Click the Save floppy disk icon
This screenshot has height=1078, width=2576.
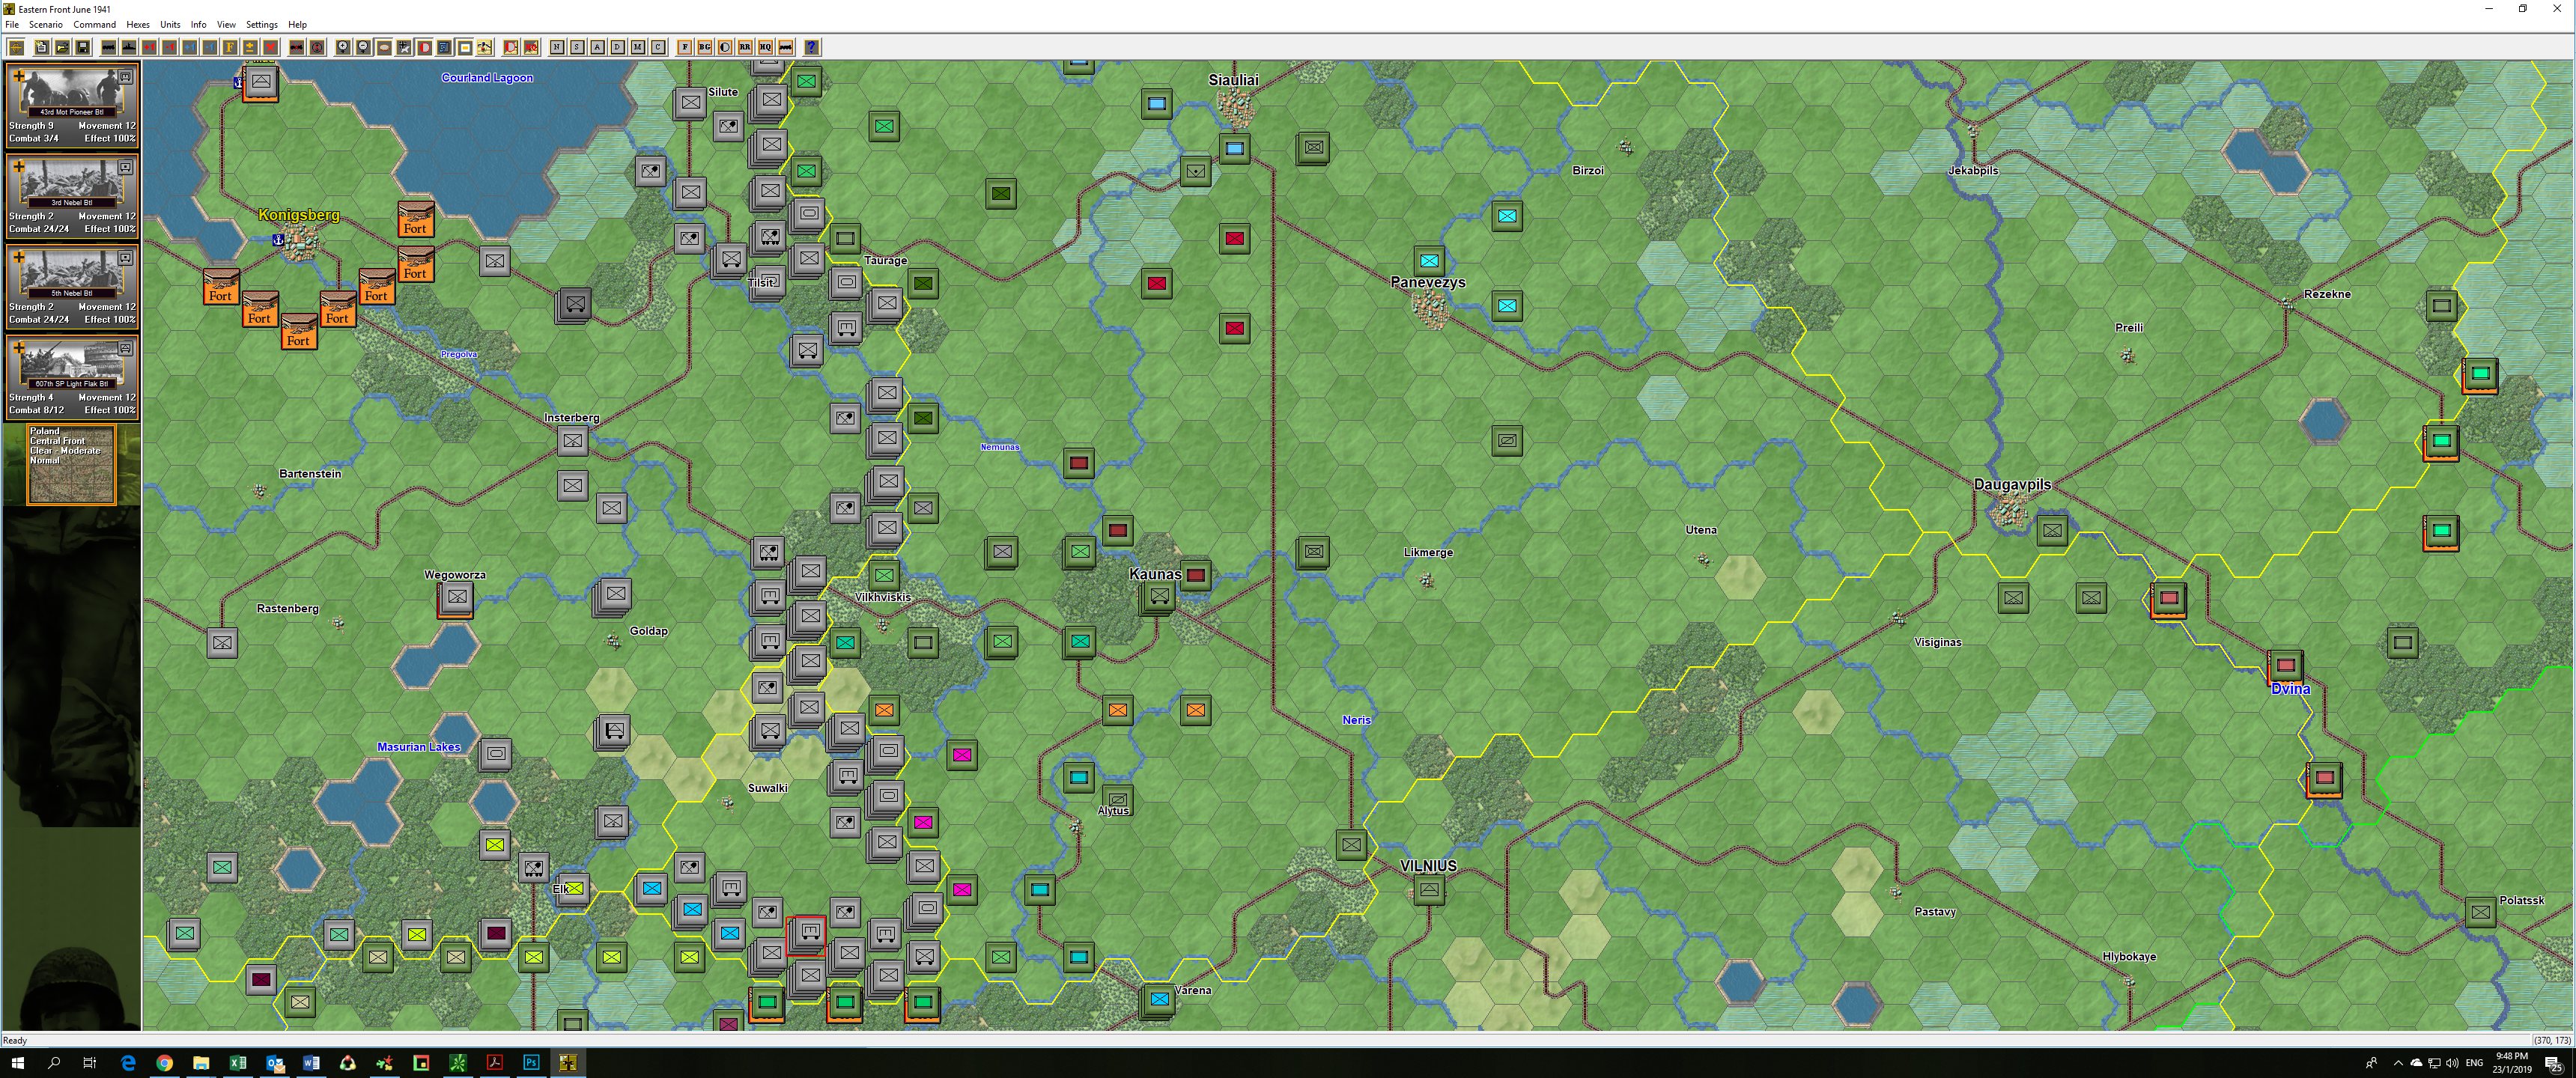tap(82, 47)
